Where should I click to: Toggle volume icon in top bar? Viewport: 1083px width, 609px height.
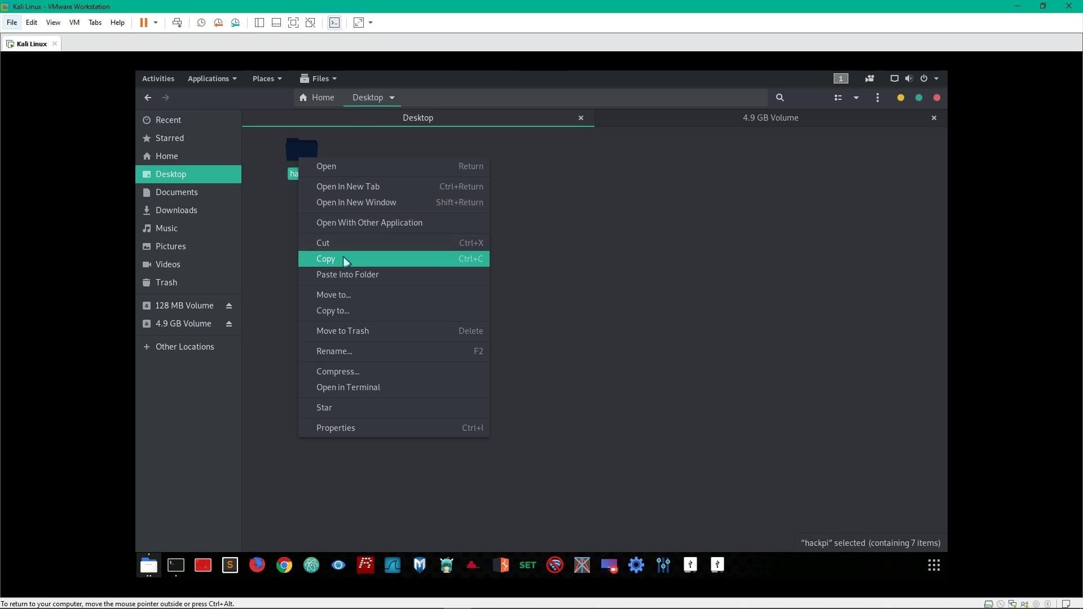[x=909, y=78]
